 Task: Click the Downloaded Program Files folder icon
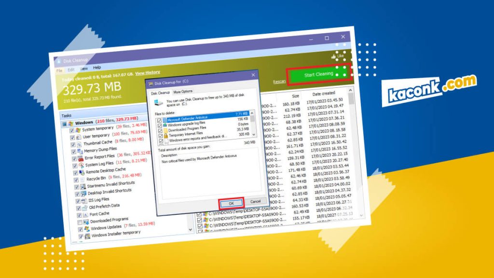click(x=165, y=130)
